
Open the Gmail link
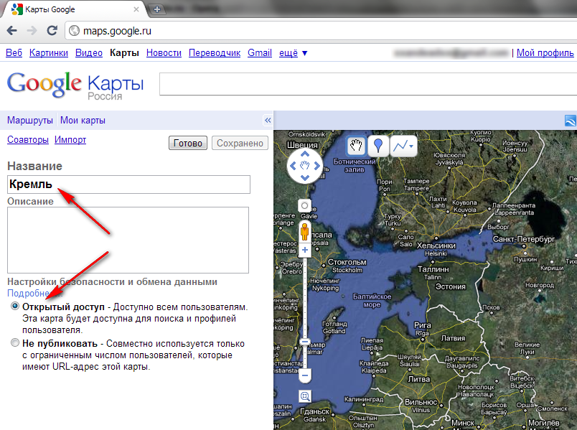pos(260,53)
